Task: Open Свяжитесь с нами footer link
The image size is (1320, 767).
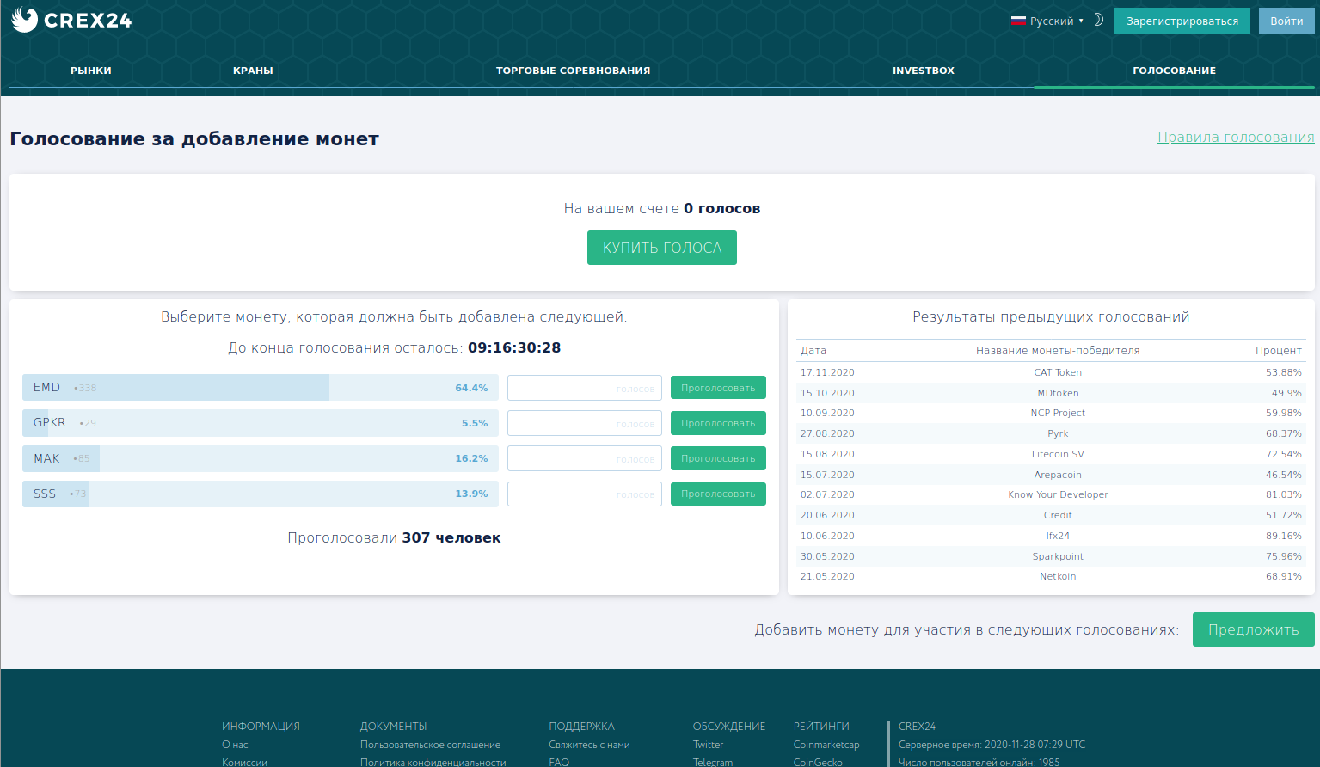Action: (x=589, y=745)
